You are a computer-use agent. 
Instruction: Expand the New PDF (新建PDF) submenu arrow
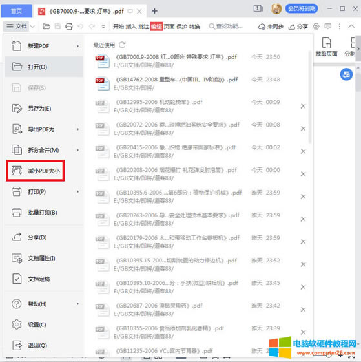click(77, 46)
